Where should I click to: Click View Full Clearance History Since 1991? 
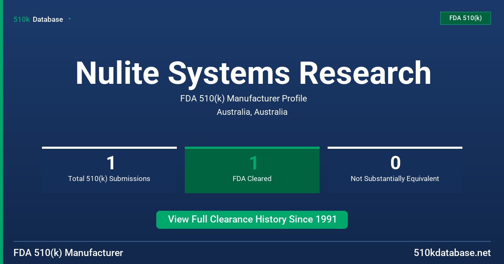point(252,220)
